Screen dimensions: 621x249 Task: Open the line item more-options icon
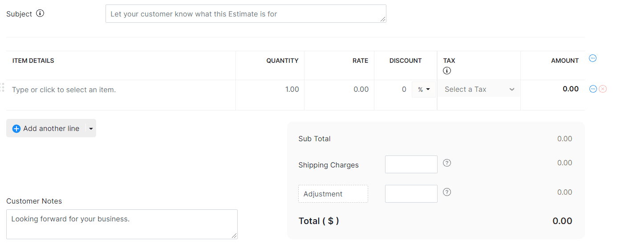click(593, 89)
